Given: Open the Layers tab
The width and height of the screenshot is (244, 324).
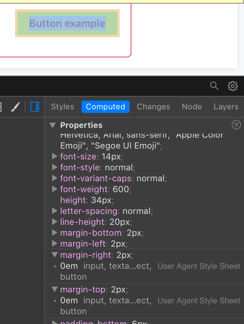Looking at the screenshot, I should (226, 106).
